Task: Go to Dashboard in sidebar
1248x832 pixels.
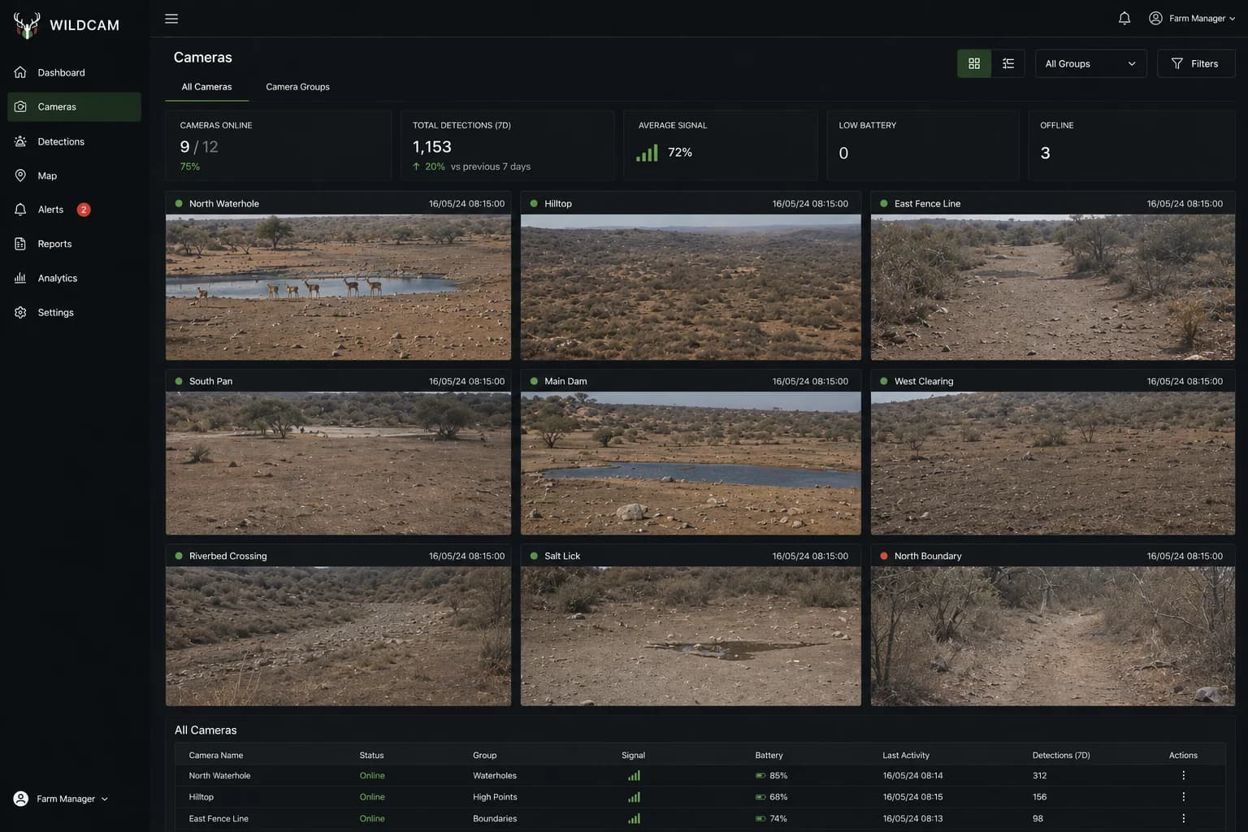Action: 74,72
